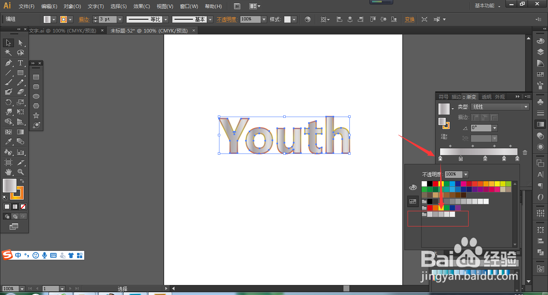Viewport: 548px width, 295px height.
Task: Click the 不透明度 link in control bar
Action: click(227, 19)
